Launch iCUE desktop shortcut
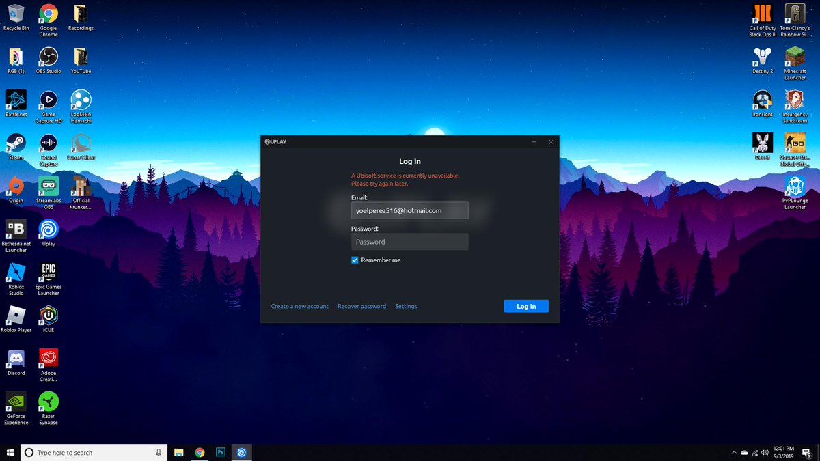 click(x=48, y=319)
